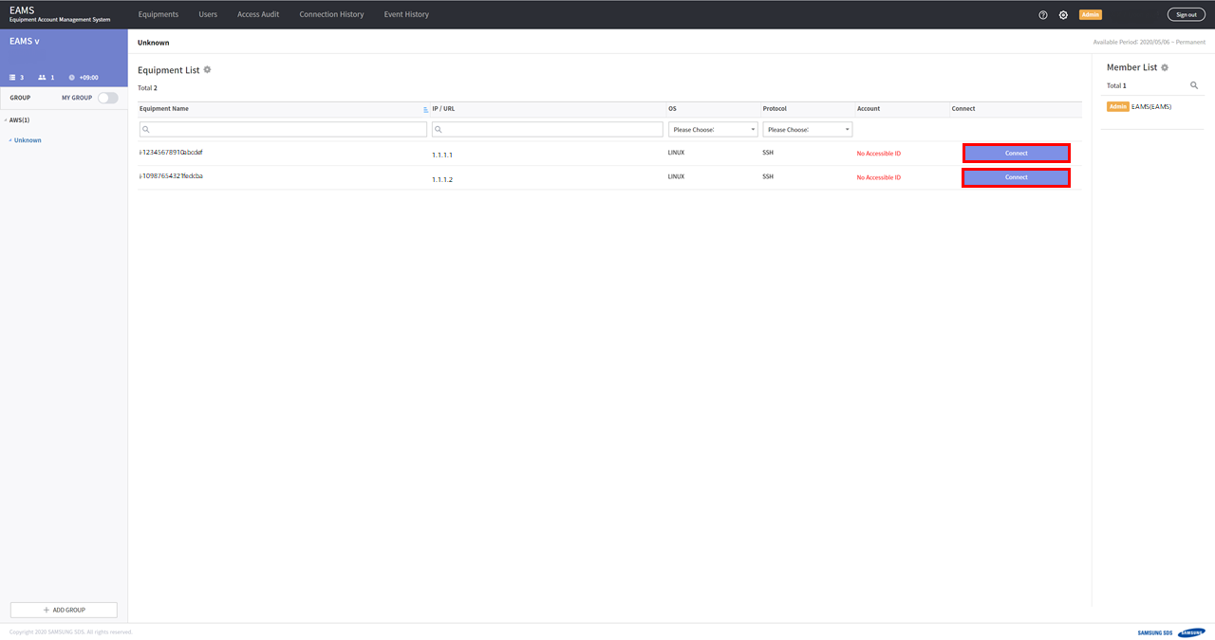Click the IP / URL column header
This screenshot has height=640, width=1215.
443,109
